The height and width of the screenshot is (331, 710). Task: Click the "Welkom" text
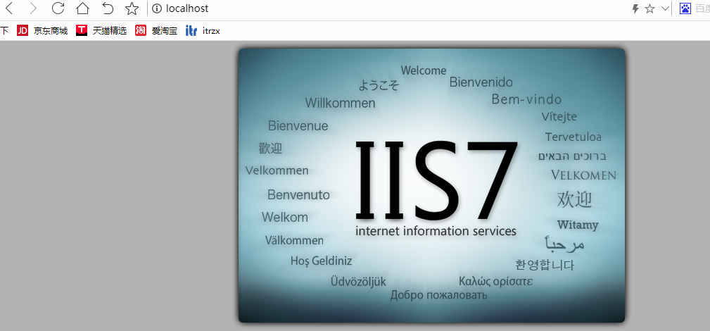(285, 217)
